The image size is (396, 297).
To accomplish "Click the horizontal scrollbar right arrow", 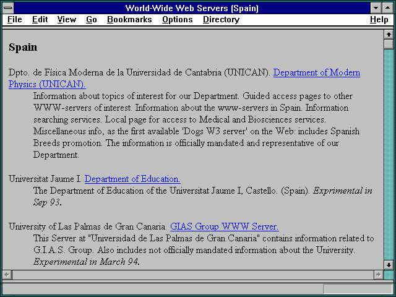I will [378, 275].
